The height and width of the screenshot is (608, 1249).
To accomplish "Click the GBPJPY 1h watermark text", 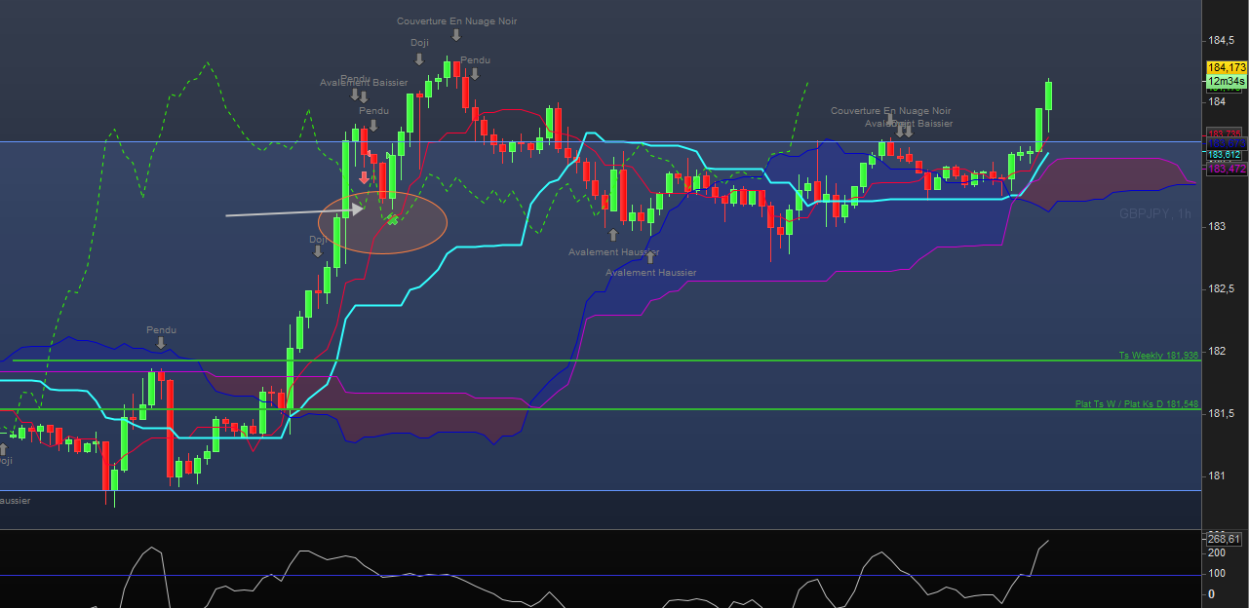I will click(x=1154, y=213).
